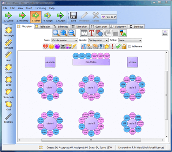Switch to Stationery tab

coord(118,26)
